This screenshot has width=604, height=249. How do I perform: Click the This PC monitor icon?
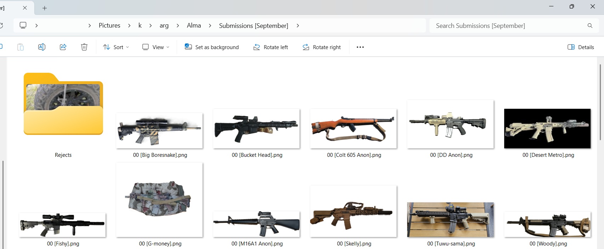(x=23, y=25)
